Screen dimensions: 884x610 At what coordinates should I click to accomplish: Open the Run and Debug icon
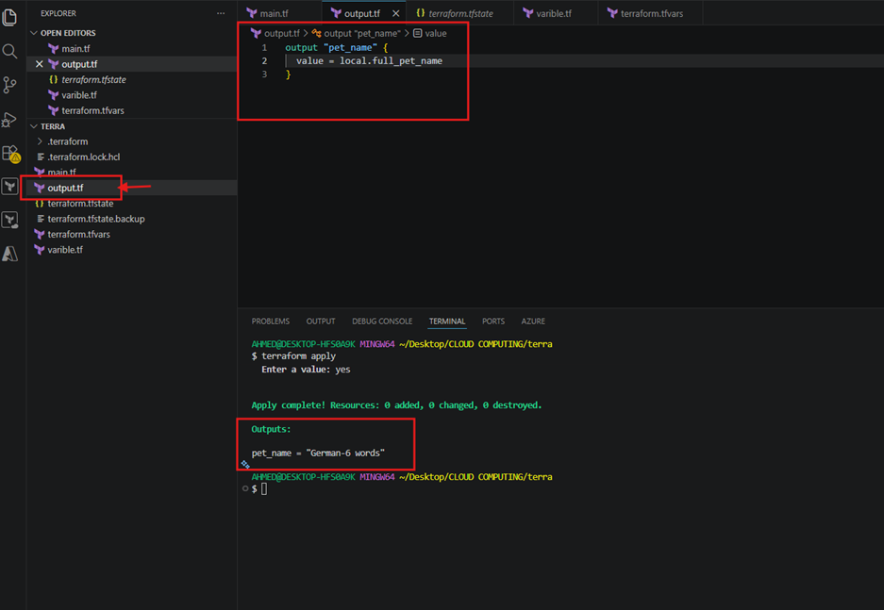pyautogui.click(x=9, y=120)
